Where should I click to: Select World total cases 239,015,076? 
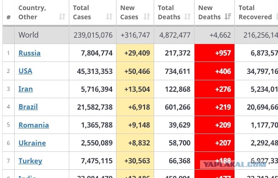pyautogui.click(x=93, y=35)
